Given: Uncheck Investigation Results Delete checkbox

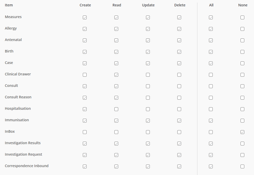Looking at the screenshot, I should (179, 144).
